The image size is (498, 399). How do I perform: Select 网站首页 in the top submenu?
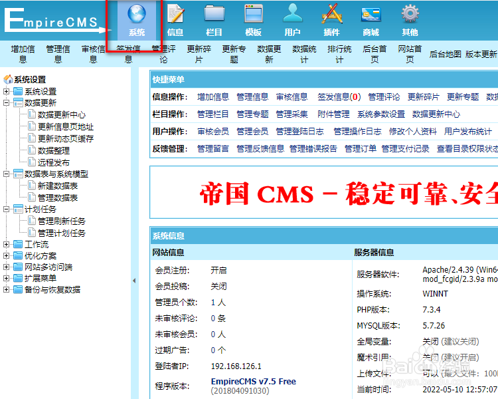(x=410, y=54)
